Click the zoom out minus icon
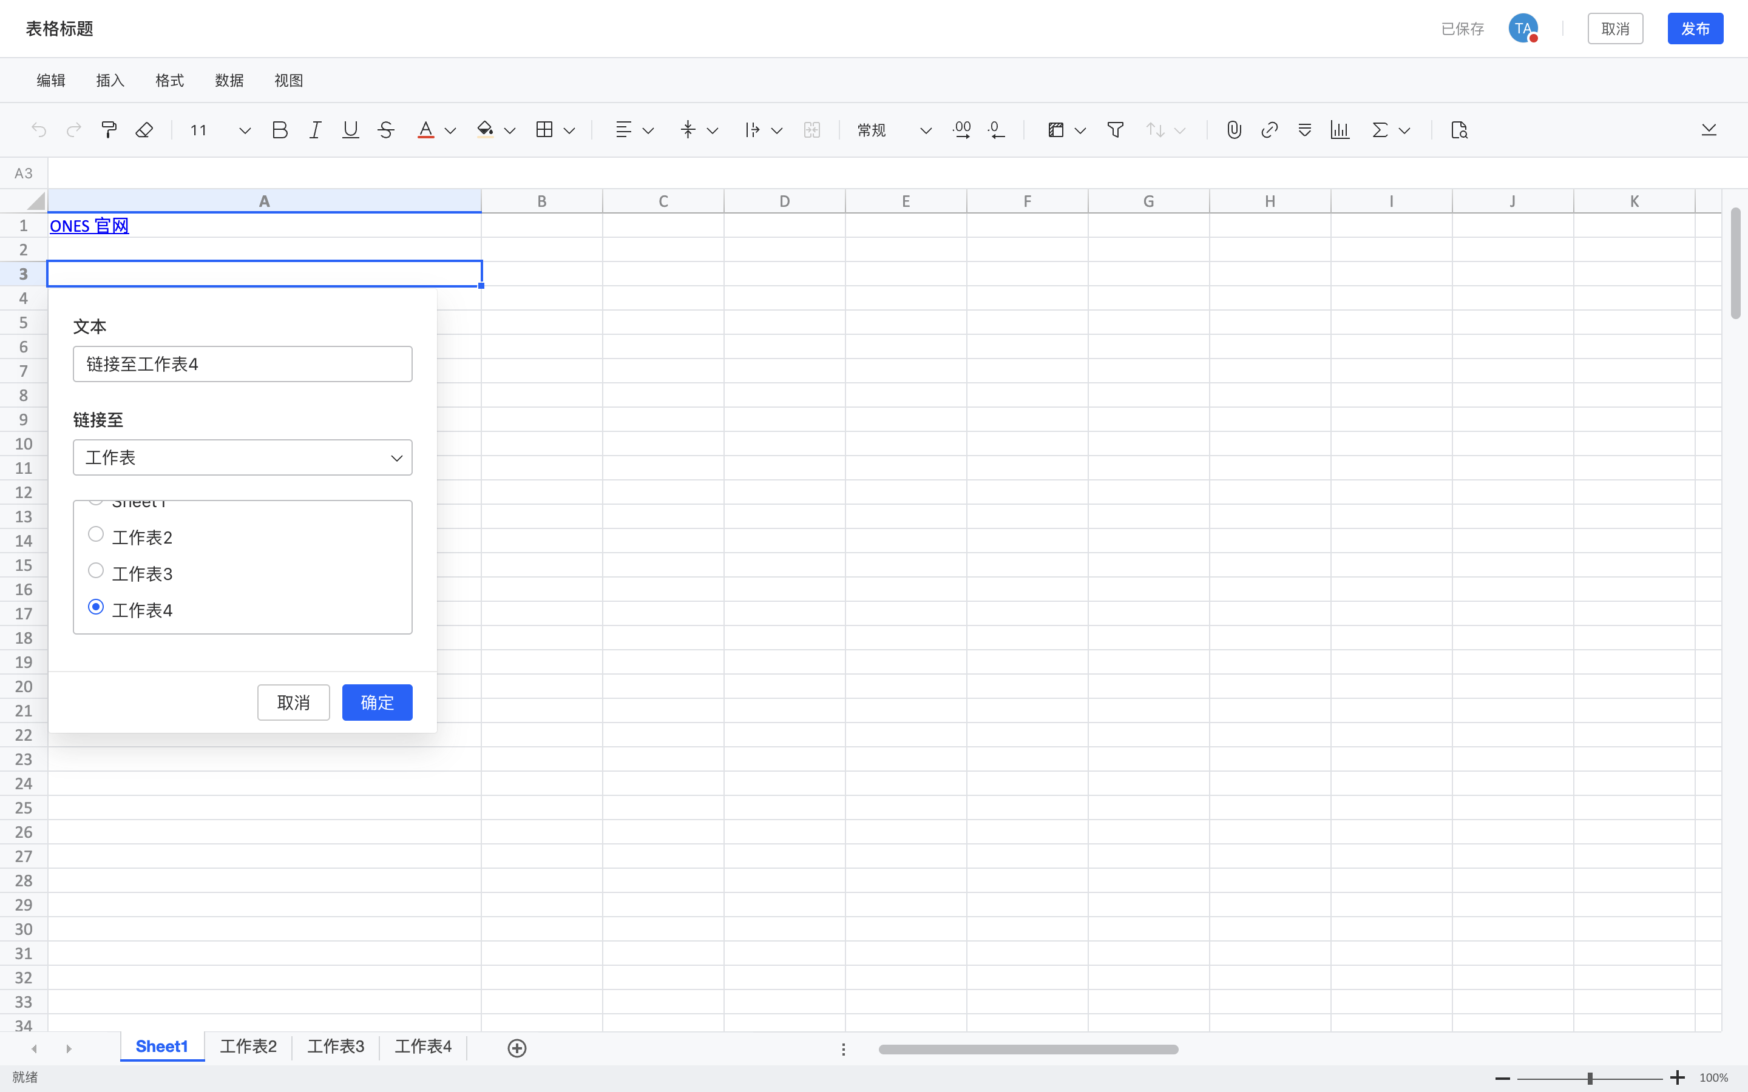 (1502, 1078)
